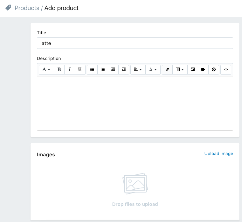Click the Upload image link
Viewport: 242px width, 222px height.
pyautogui.click(x=218, y=153)
